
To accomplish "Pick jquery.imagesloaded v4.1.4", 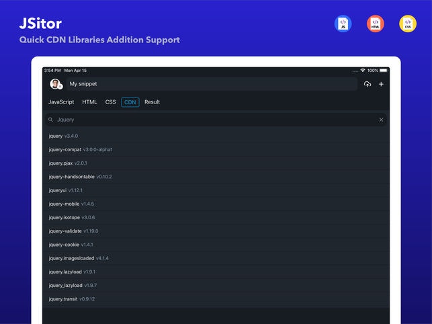I will tap(216, 258).
